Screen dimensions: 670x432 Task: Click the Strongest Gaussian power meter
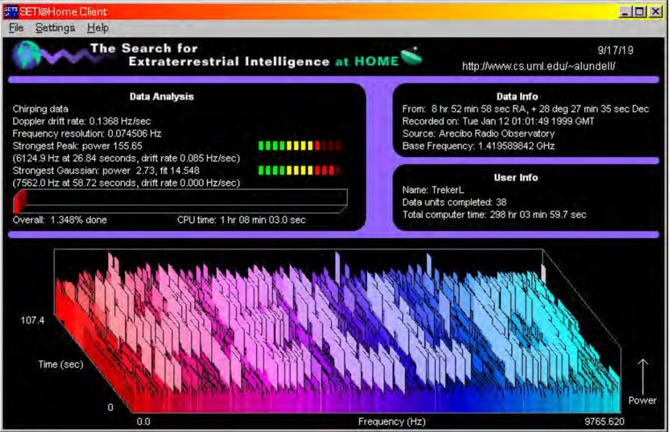click(x=300, y=171)
